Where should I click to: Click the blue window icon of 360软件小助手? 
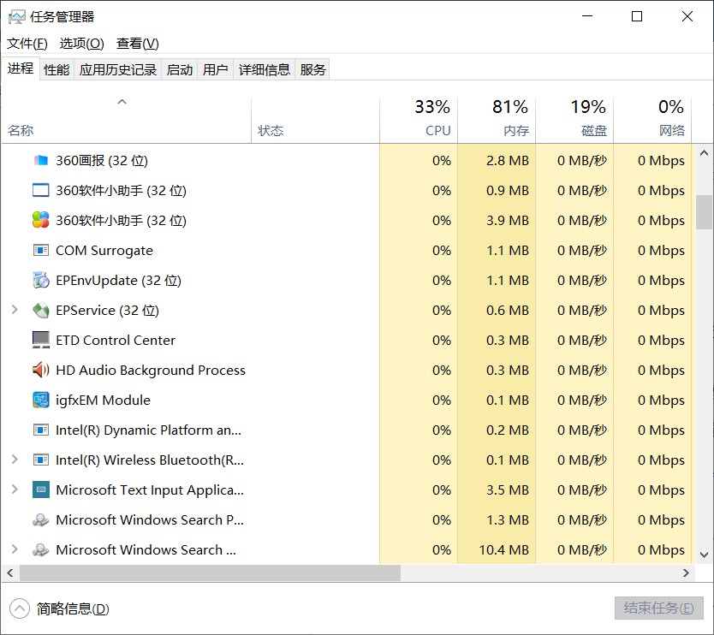41,190
